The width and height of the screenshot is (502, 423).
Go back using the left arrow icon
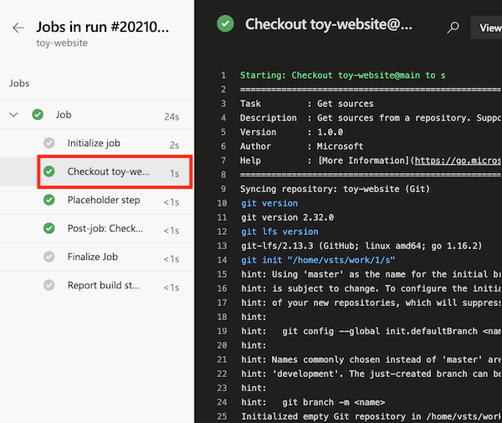[x=18, y=28]
